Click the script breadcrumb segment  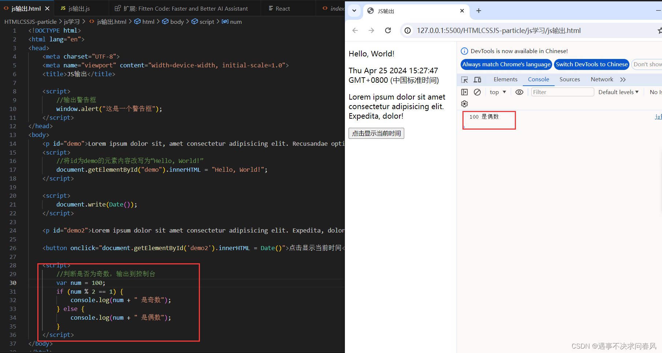203,22
